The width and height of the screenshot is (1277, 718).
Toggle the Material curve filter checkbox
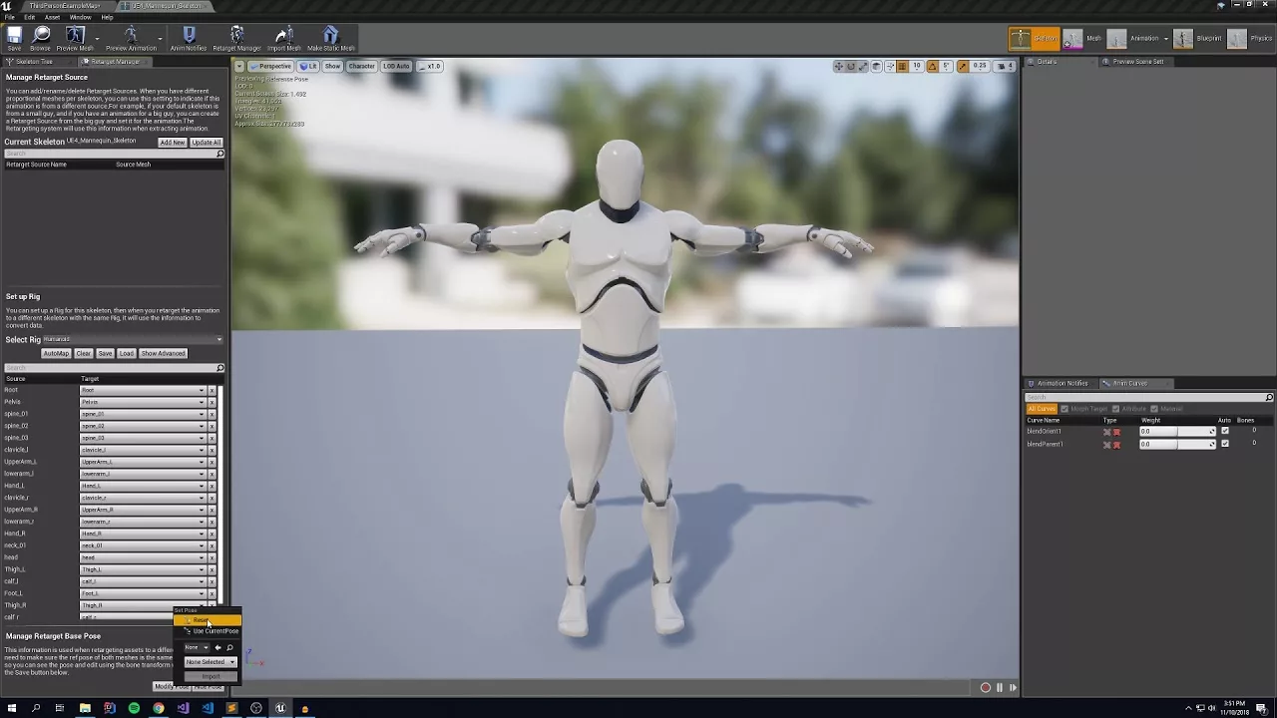tap(1154, 409)
